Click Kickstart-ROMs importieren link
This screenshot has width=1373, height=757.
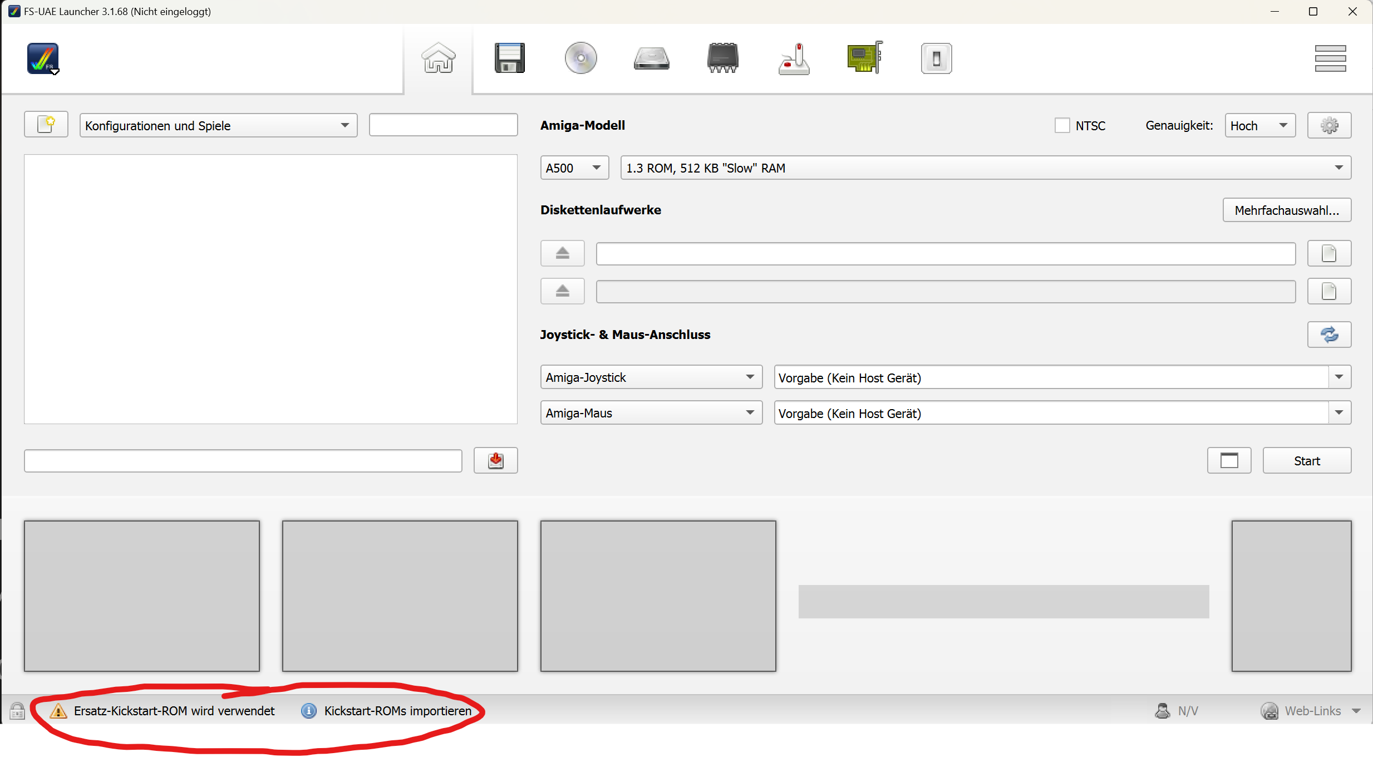(x=397, y=711)
